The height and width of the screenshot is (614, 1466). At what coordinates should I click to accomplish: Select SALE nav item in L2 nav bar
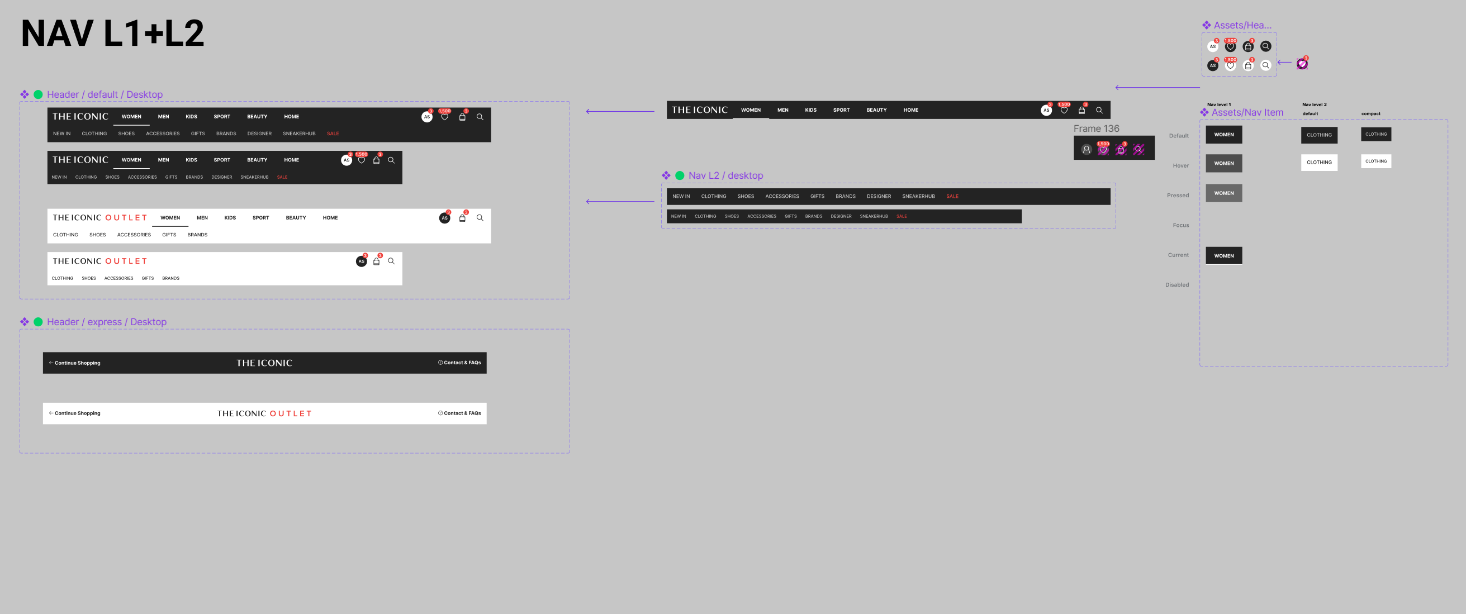(x=953, y=196)
